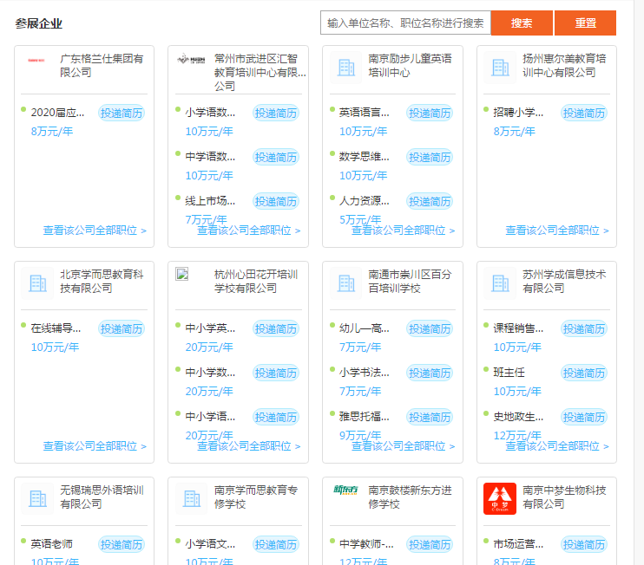Image resolution: width=644 pixels, height=565 pixels.
Task: Click the 扬州惠尔美教育 building icon
Action: 500,67
